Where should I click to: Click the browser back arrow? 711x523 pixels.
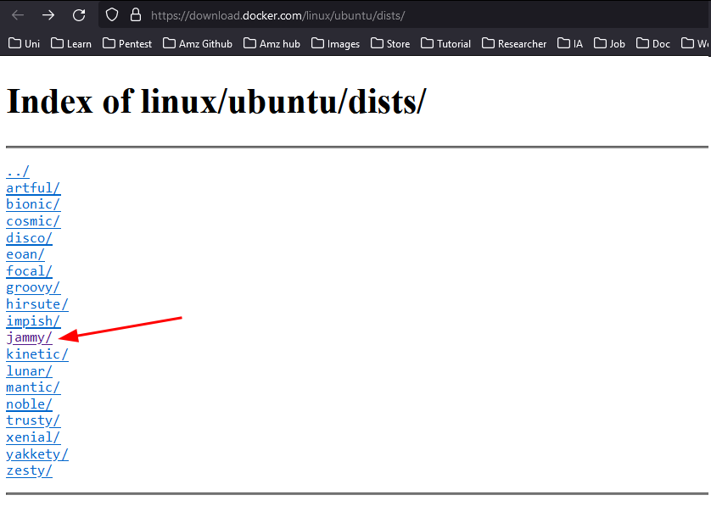[x=18, y=15]
